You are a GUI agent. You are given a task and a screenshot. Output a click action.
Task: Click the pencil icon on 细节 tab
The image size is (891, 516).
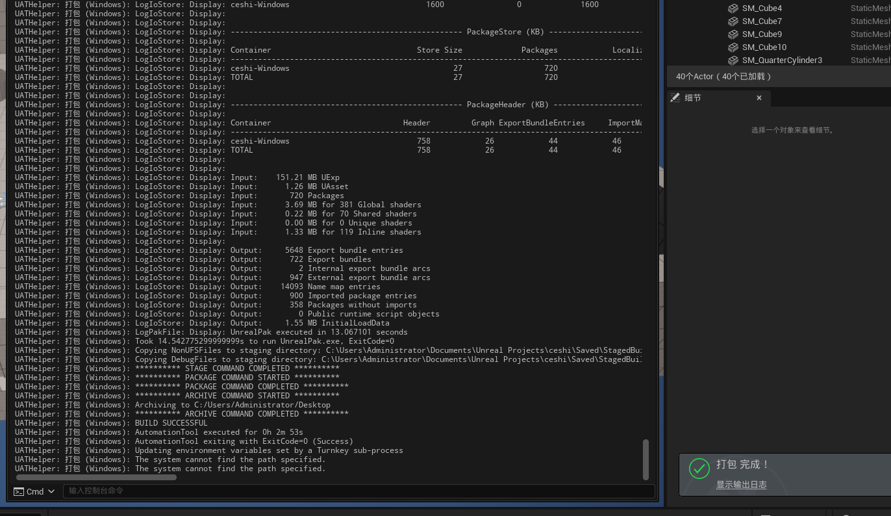[x=675, y=97]
